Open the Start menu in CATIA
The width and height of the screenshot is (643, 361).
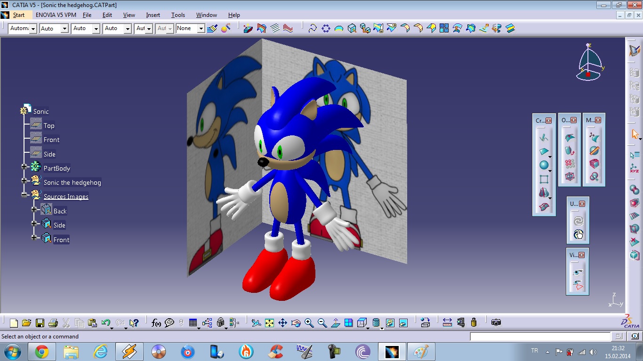(19, 15)
